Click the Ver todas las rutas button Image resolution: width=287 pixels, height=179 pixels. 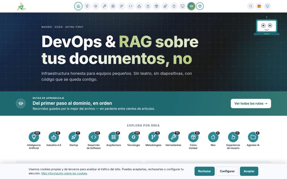[x=251, y=103]
